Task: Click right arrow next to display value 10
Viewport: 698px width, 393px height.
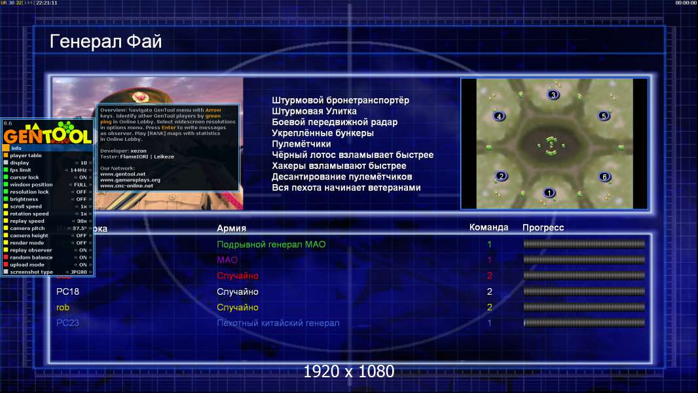Action: pyautogui.click(x=90, y=163)
